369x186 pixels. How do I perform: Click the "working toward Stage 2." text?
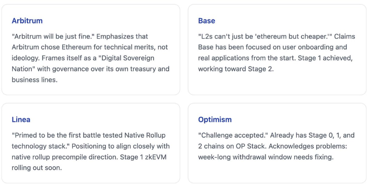(236, 69)
